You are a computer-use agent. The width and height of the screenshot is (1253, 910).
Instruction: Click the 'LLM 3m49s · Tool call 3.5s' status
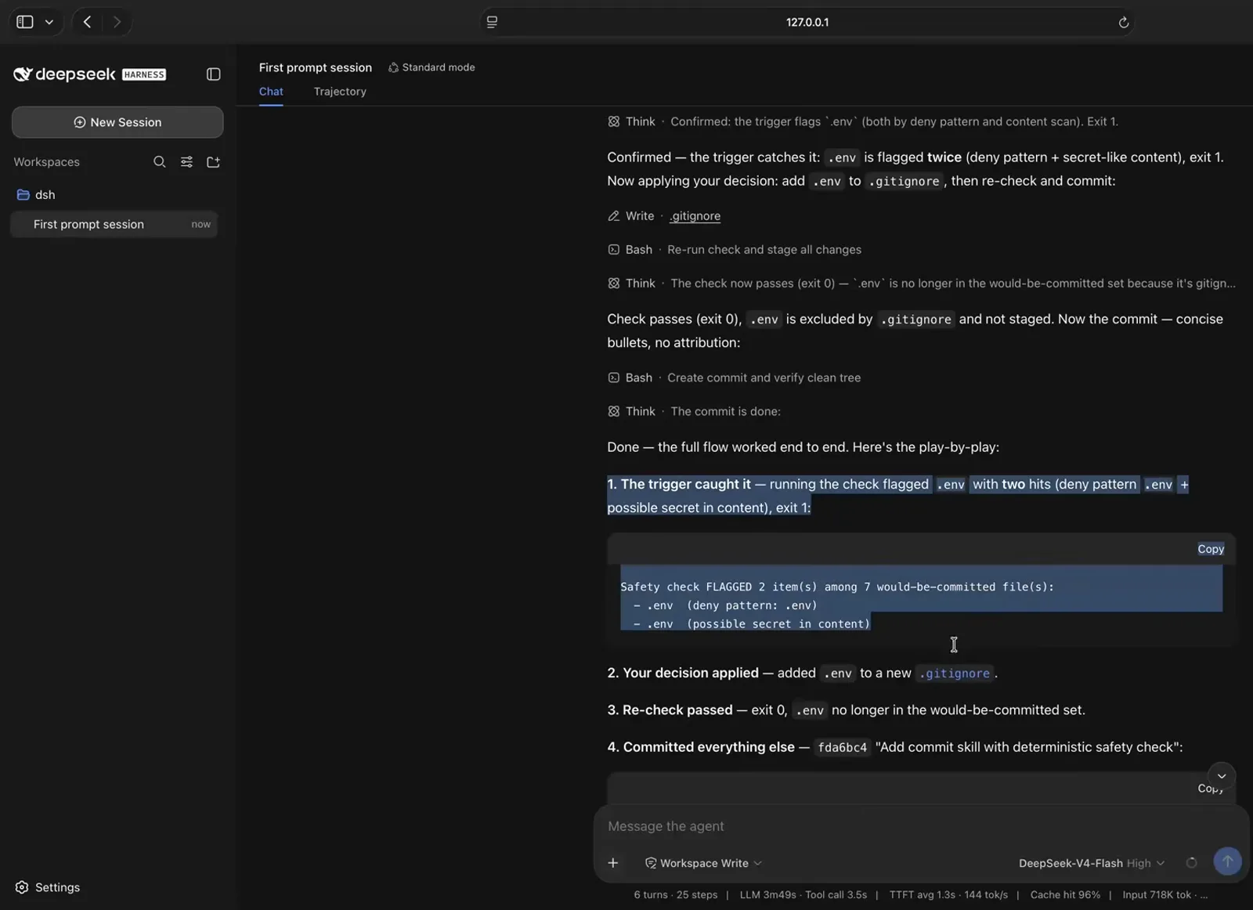[803, 895]
